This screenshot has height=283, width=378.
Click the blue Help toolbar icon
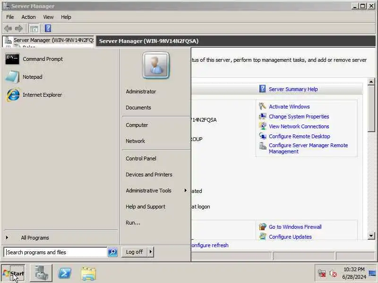(48, 28)
